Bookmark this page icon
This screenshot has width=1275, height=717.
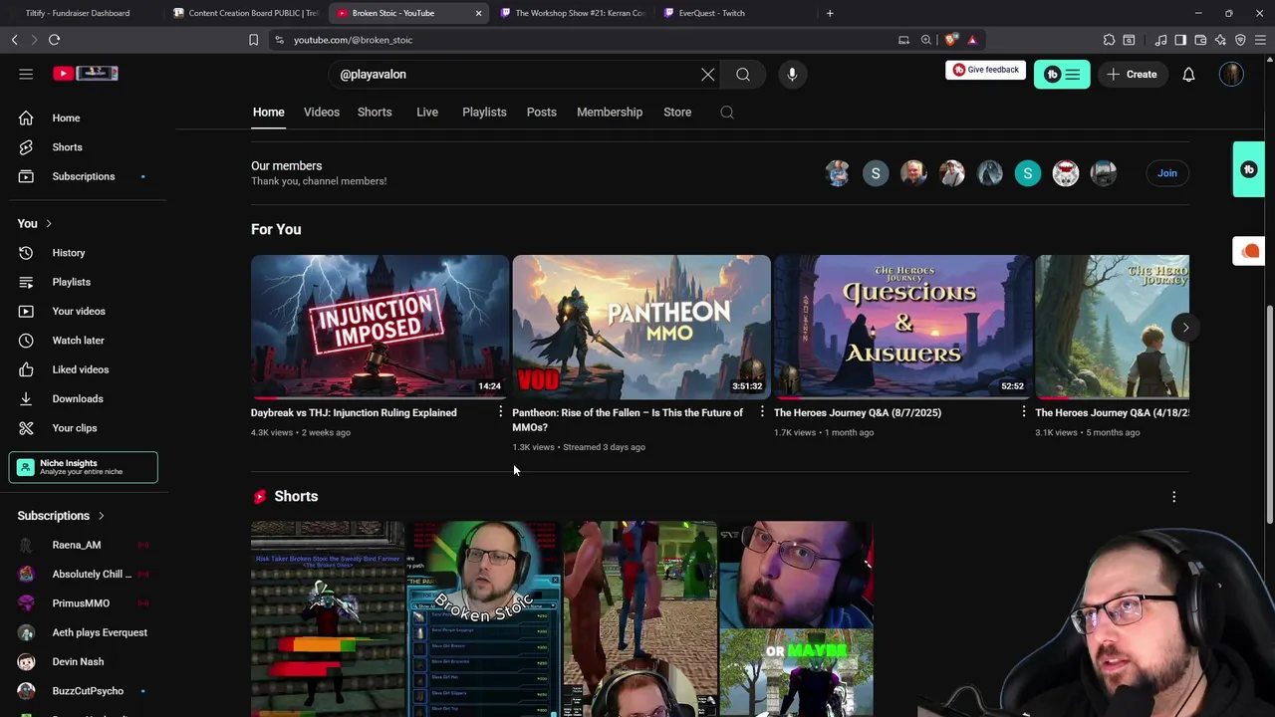coord(253,40)
